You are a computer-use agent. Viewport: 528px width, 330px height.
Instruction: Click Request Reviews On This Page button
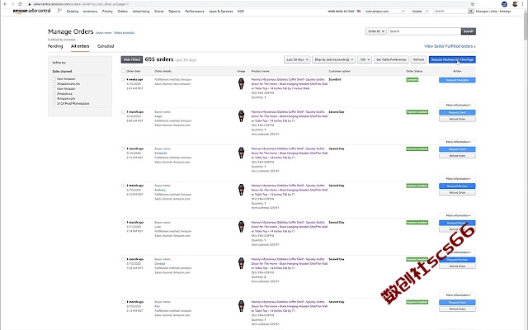[x=452, y=59]
